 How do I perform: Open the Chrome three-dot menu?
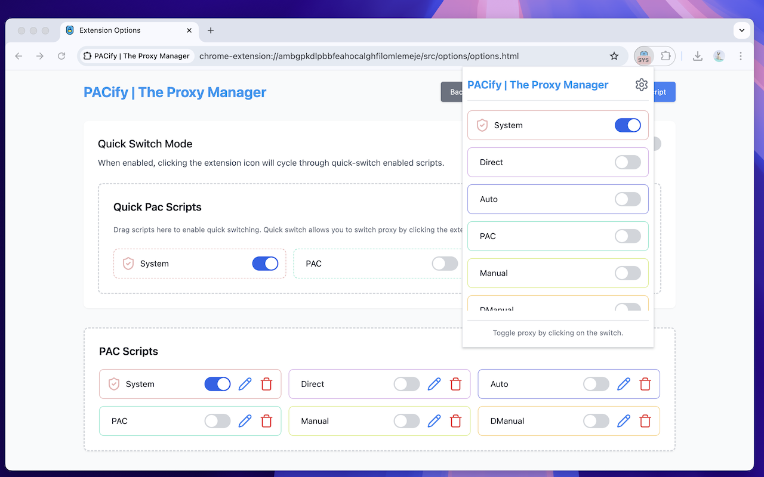point(741,56)
